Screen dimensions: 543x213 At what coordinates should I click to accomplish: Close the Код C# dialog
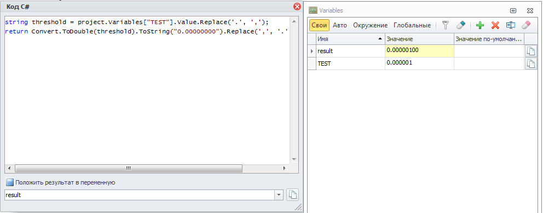click(297, 7)
